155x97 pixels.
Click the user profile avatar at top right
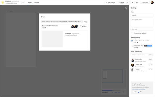[x=152, y=3]
